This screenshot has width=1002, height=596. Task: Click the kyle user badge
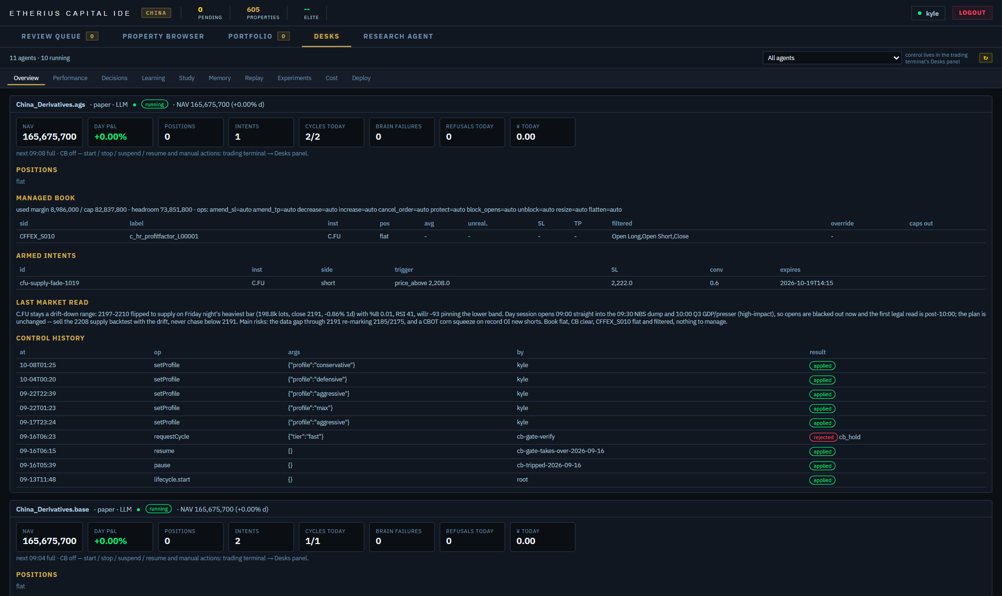tap(928, 13)
